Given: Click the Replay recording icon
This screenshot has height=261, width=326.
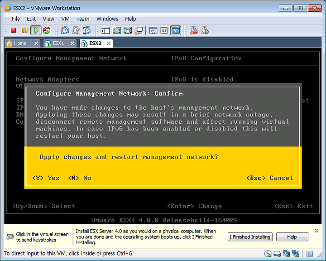Looking at the screenshot, I should (x=205, y=31).
